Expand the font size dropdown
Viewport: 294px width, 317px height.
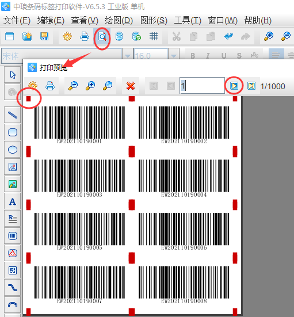[x=174, y=56]
